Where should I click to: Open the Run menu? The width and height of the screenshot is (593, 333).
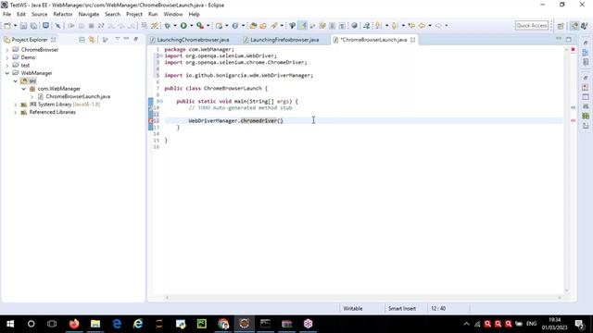(153, 15)
